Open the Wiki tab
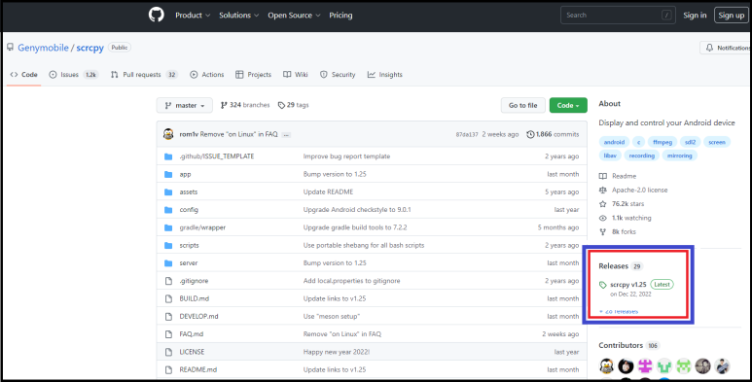The height and width of the screenshot is (382, 752). tap(296, 74)
